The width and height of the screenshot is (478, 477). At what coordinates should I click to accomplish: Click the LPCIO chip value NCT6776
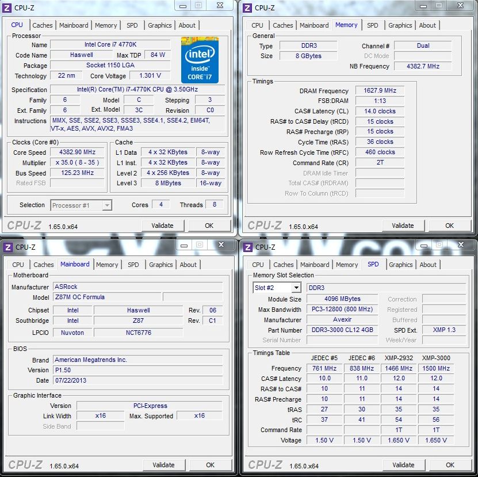pos(139,333)
